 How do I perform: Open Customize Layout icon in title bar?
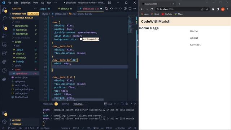[109, 3]
